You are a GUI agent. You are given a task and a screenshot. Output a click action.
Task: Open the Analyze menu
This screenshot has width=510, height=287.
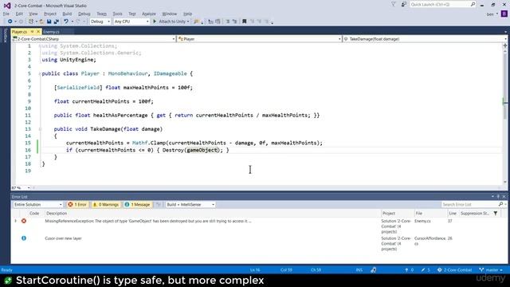149,14
